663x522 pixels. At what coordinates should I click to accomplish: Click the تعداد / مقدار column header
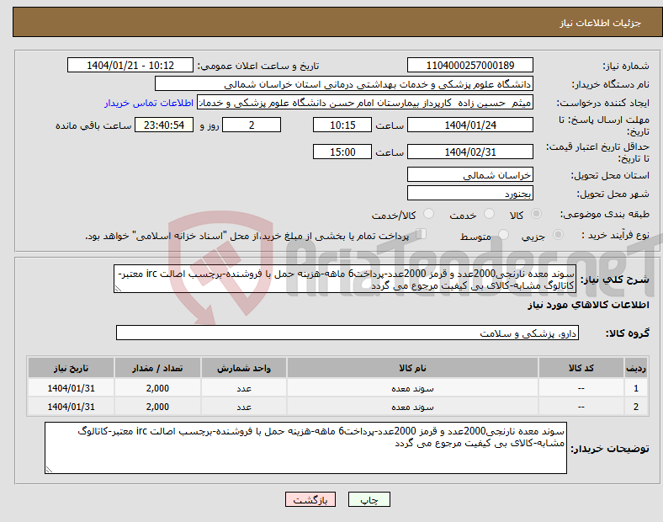click(157, 368)
